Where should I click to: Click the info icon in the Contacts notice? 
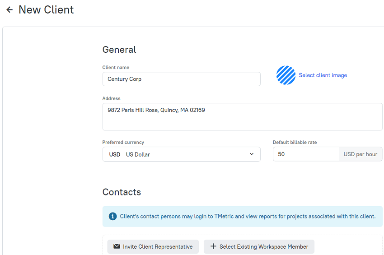[112, 216]
